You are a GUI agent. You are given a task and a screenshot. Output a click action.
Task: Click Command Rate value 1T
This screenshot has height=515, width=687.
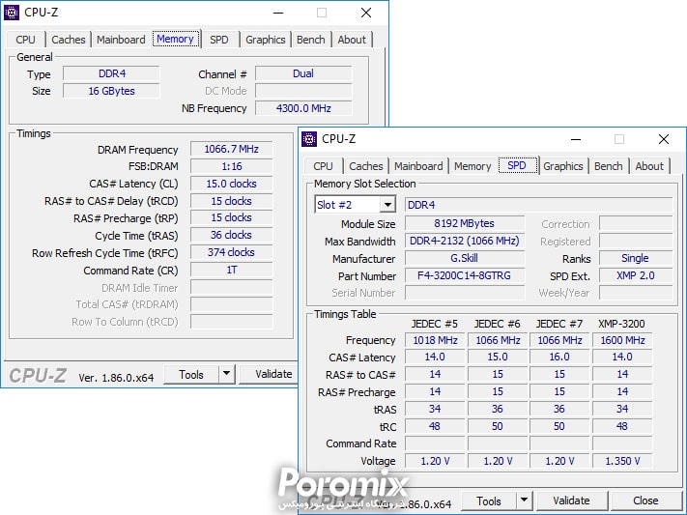point(231,270)
